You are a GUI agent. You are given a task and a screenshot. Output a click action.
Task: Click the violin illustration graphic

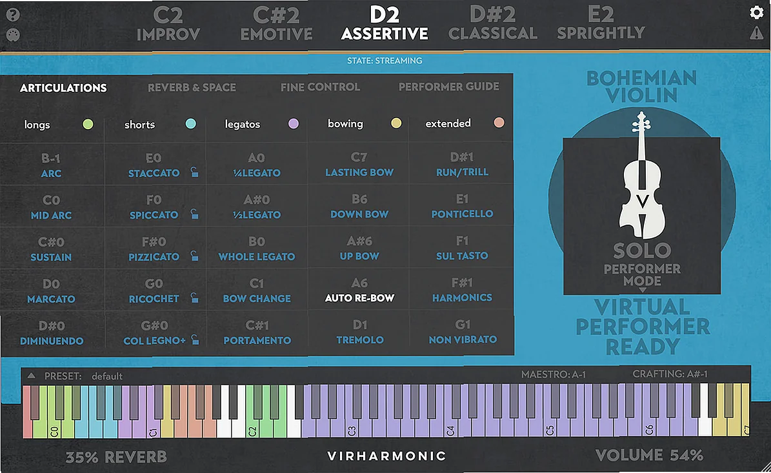[641, 200]
